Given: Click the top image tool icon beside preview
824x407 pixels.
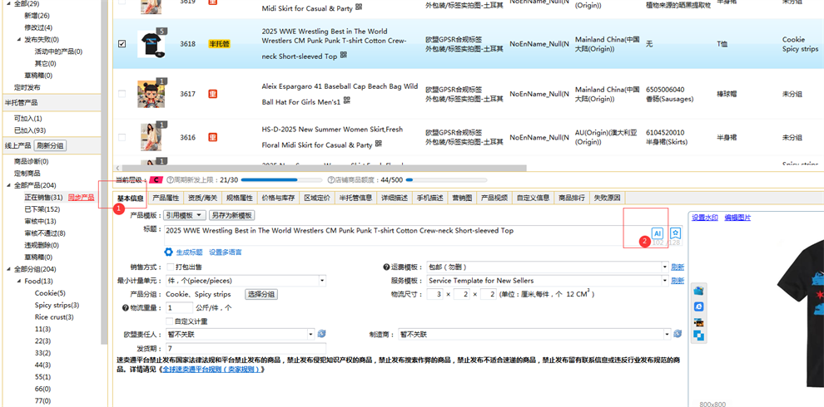Looking at the screenshot, I should (x=698, y=291).
